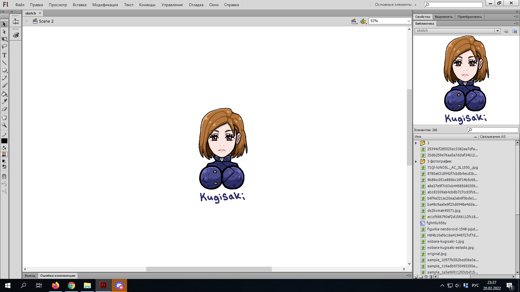Viewport: 520px width, 292px height.
Task: Switch to the Преобразовать tab
Action: click(x=470, y=17)
